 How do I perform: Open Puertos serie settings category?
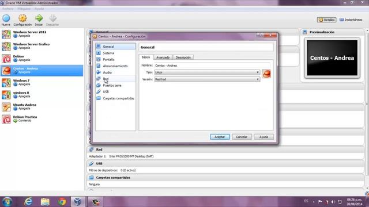115,85
